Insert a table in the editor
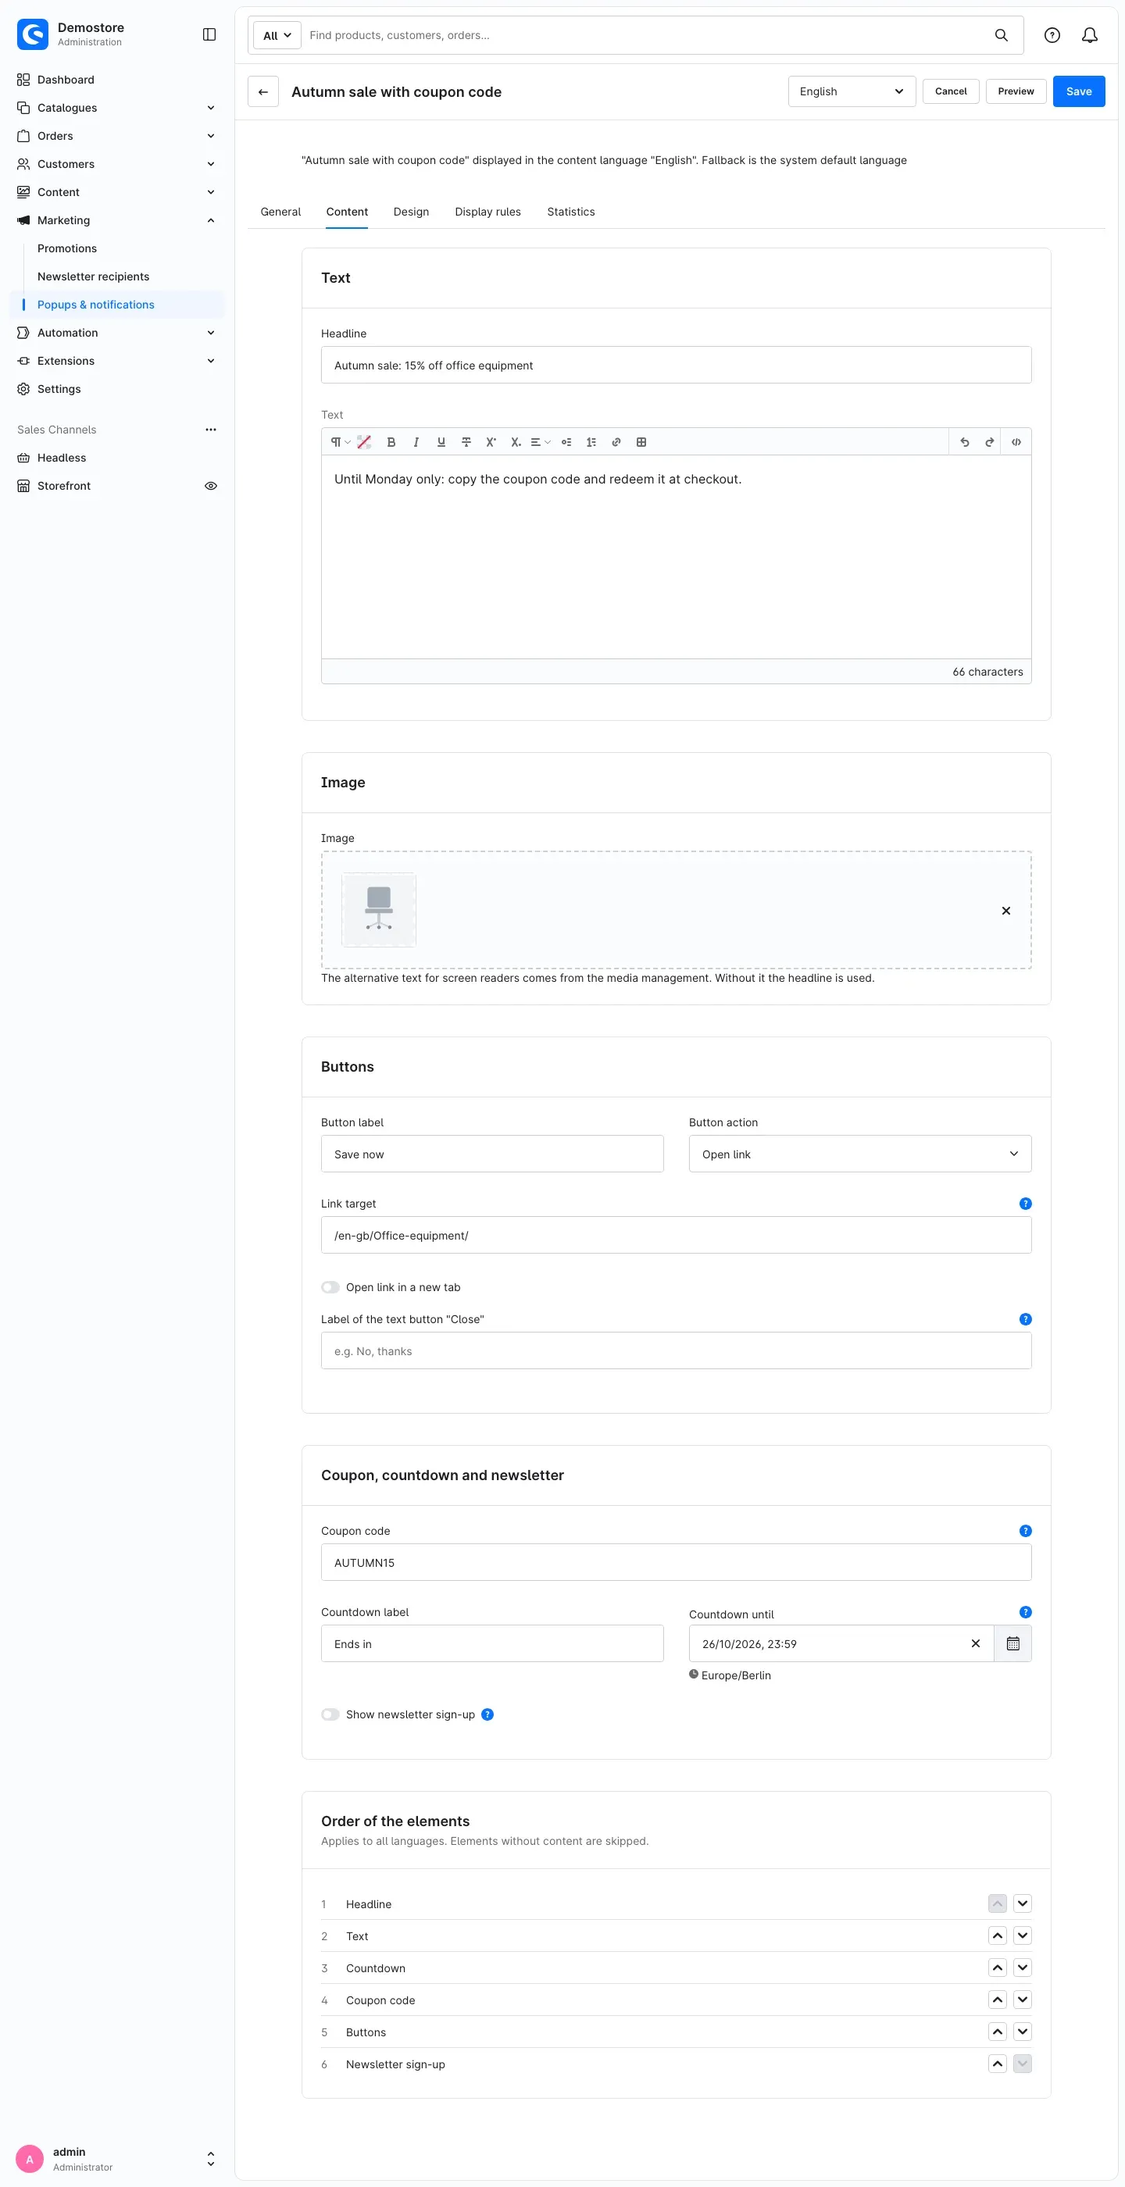 click(641, 442)
